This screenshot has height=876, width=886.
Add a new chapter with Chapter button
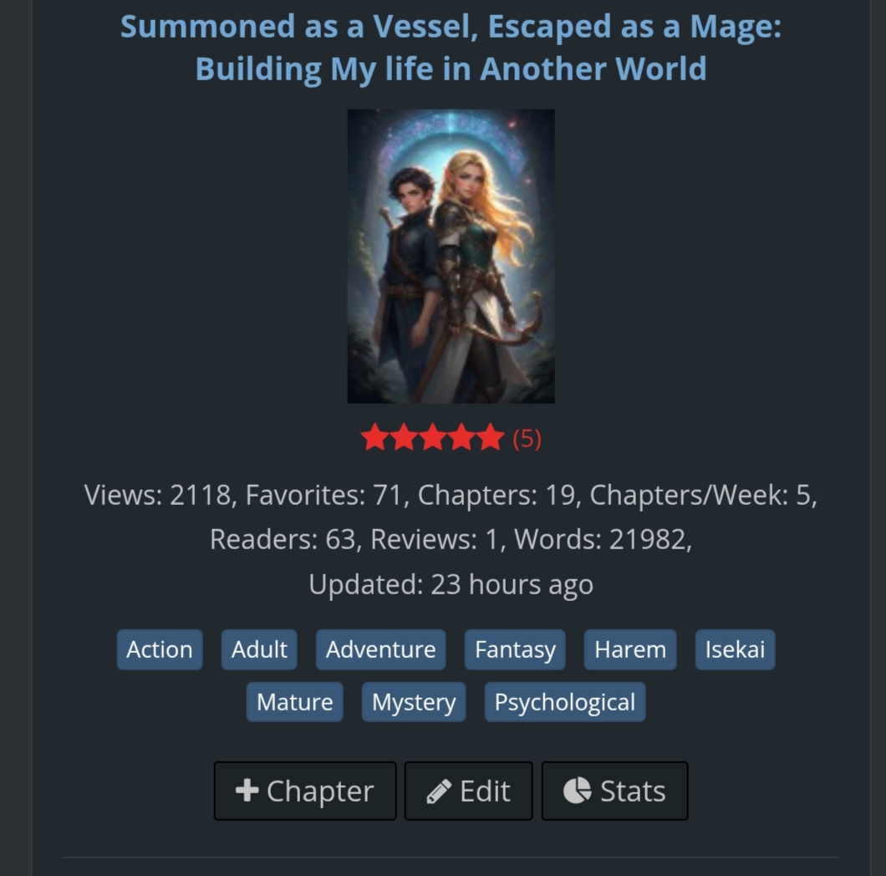pos(305,791)
